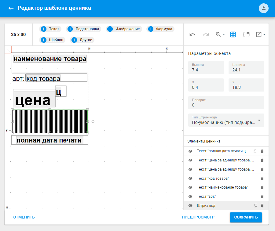Screen dimensions: 275x231
Task: Hide the 'арт:' text element
Action: (190, 197)
